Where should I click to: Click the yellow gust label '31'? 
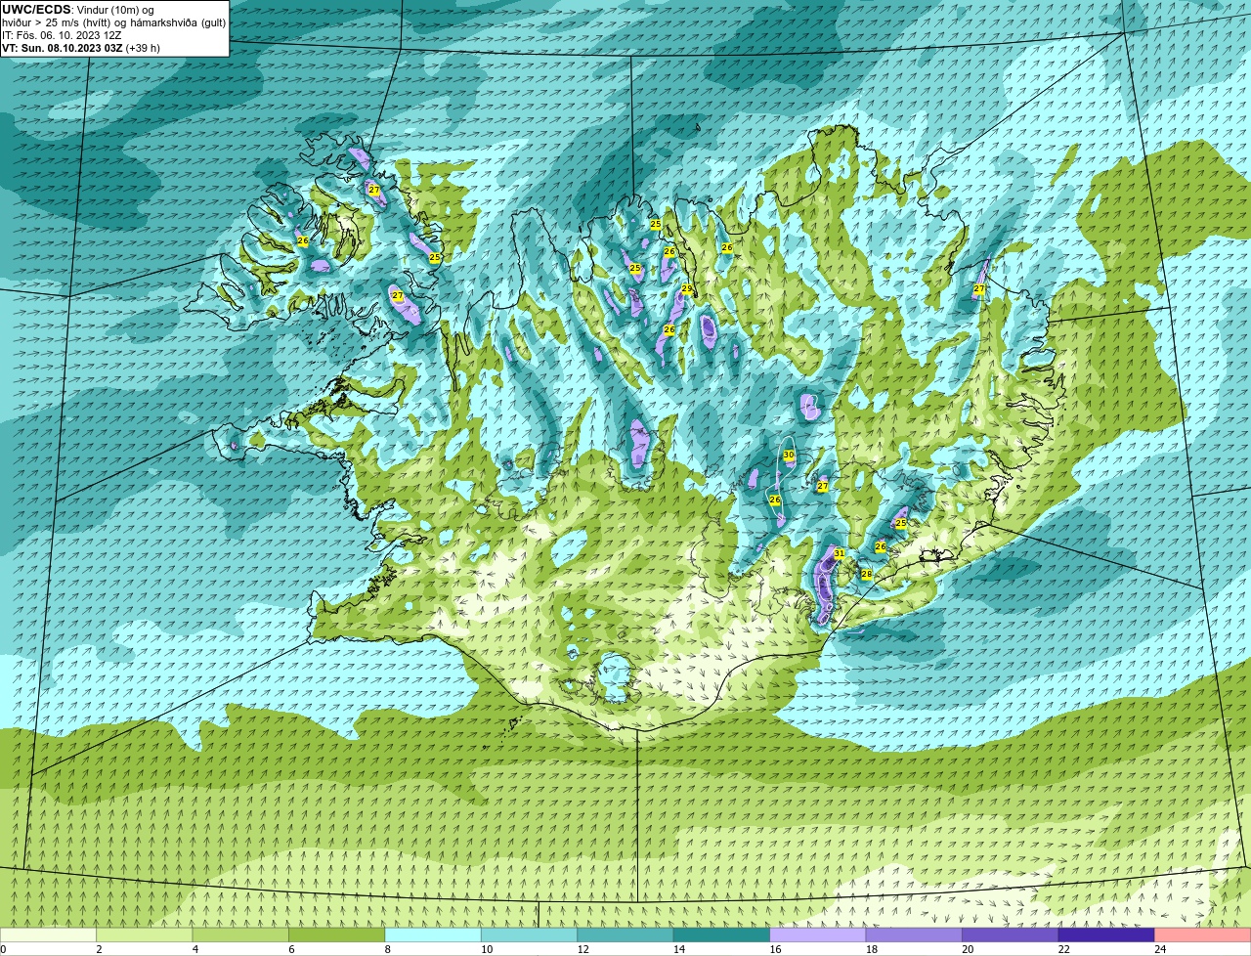(x=839, y=553)
